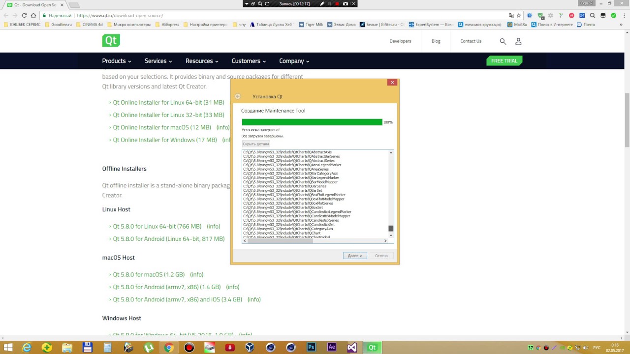Open Qt 5.8.0 for macOS (1.2 GB) link
This screenshot has height=354, width=630.
point(149,274)
